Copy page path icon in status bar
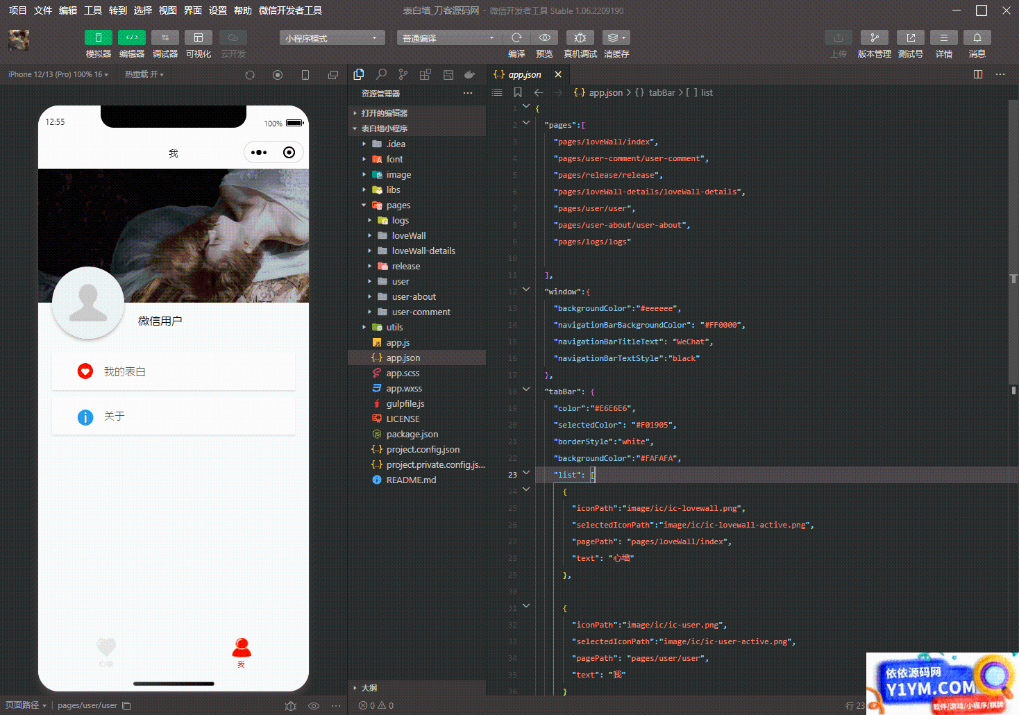Viewport: 1019px width, 715px height. [x=126, y=705]
